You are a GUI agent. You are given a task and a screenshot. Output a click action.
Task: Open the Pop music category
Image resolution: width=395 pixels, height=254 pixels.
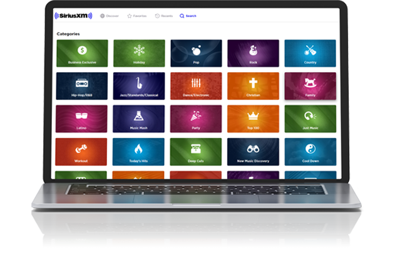click(196, 53)
